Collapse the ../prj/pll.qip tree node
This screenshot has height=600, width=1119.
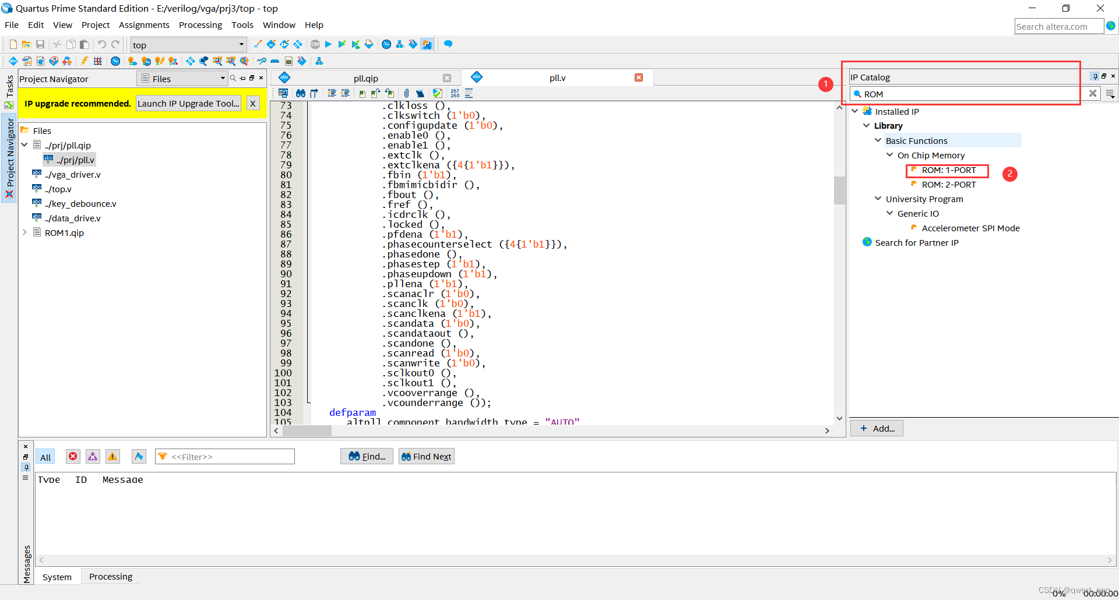(x=24, y=144)
